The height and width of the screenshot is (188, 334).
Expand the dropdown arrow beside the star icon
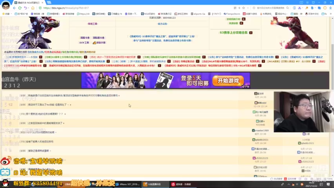point(248,8)
